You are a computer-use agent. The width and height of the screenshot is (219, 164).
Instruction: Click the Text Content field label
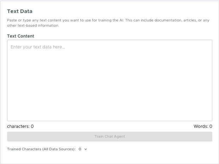pyautogui.click(x=20, y=36)
